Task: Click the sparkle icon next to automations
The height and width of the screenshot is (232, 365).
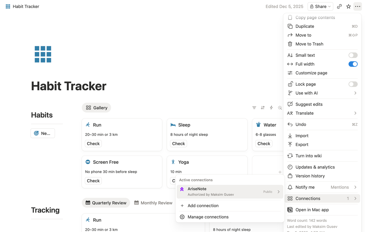Action: (x=280, y=108)
